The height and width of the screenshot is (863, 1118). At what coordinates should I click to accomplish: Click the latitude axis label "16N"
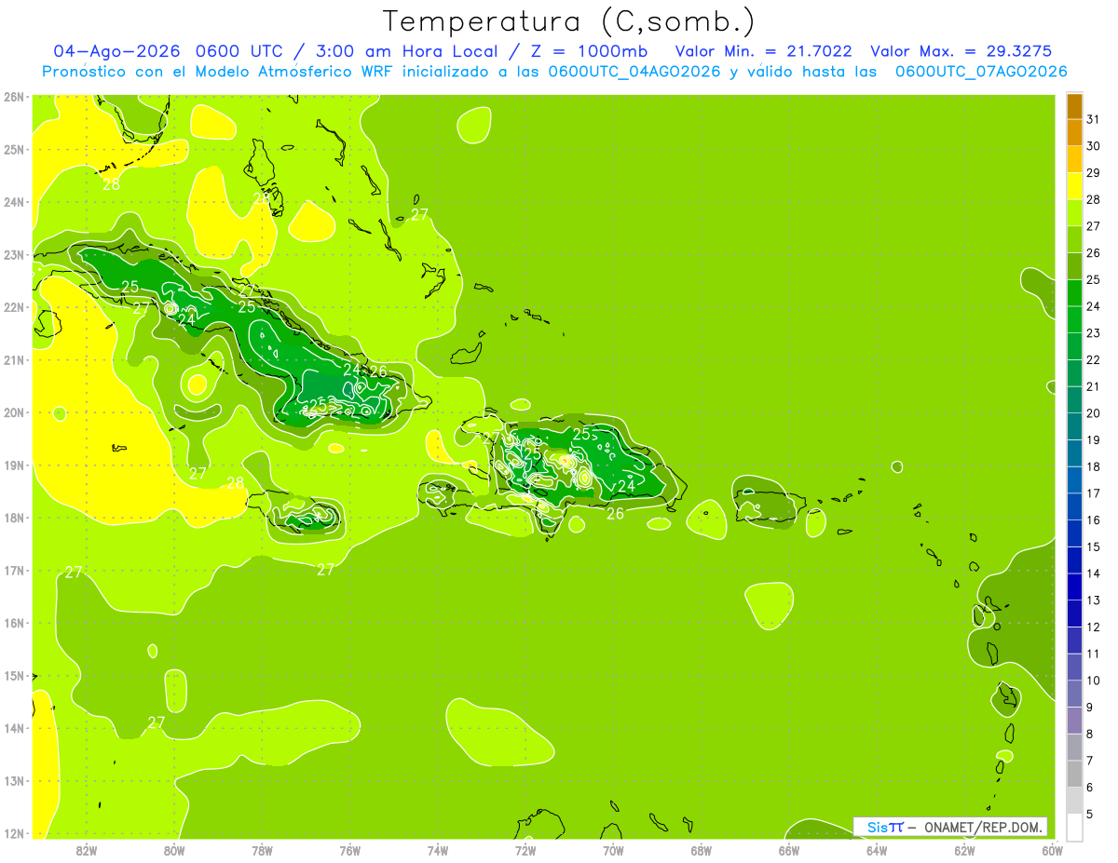13,623
